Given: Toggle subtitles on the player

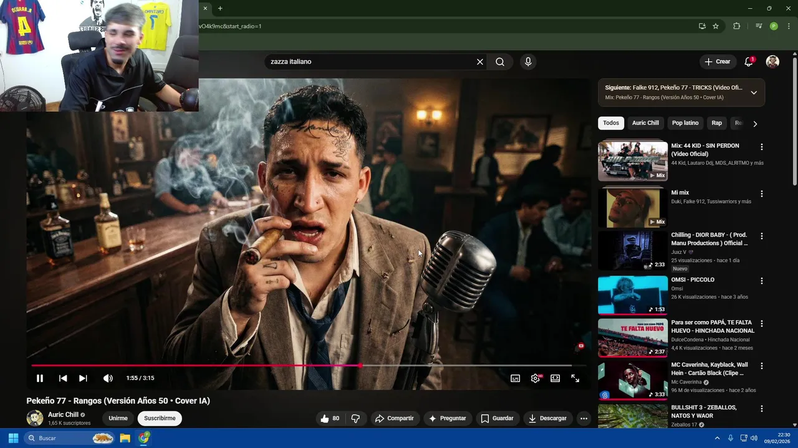Looking at the screenshot, I should pyautogui.click(x=516, y=378).
